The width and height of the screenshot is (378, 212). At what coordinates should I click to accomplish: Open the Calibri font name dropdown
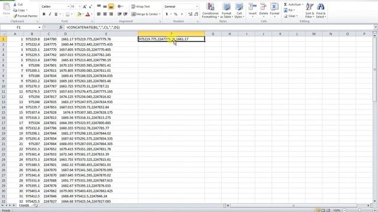(x=69, y=6)
